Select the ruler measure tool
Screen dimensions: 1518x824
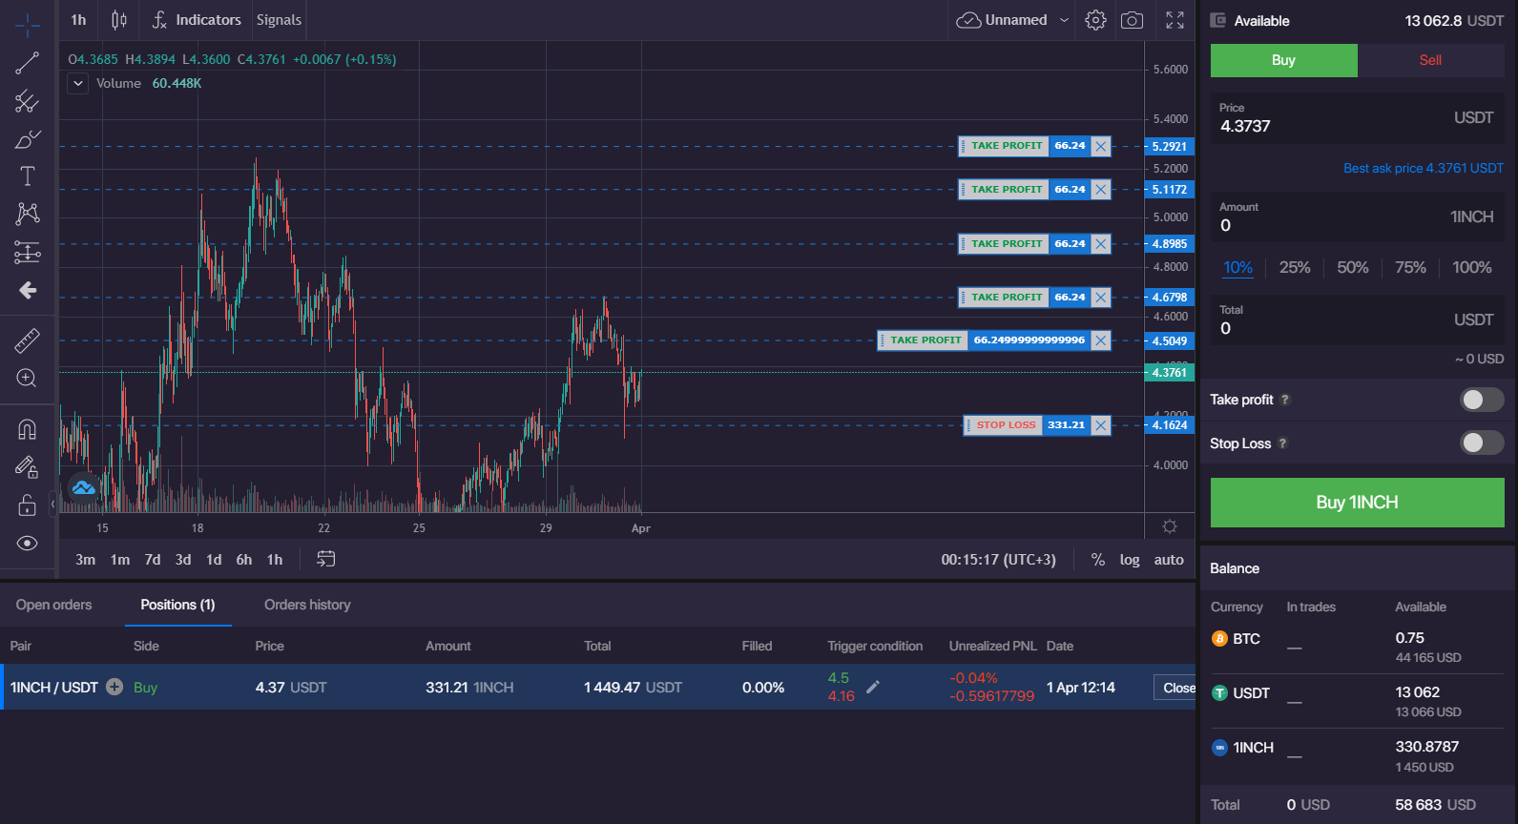click(x=28, y=340)
